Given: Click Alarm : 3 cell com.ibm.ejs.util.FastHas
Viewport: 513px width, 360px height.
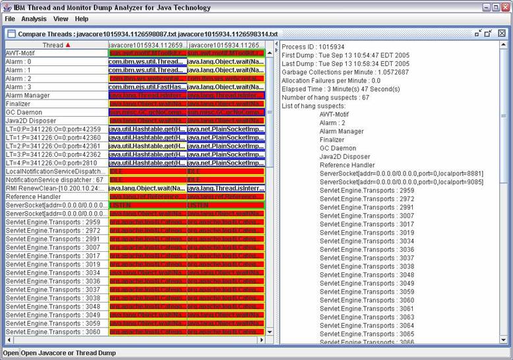Looking at the screenshot, I should tap(148, 87).
